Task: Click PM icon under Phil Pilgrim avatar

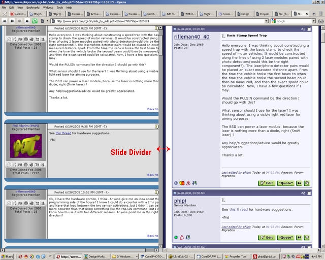Action: (x=20, y=165)
